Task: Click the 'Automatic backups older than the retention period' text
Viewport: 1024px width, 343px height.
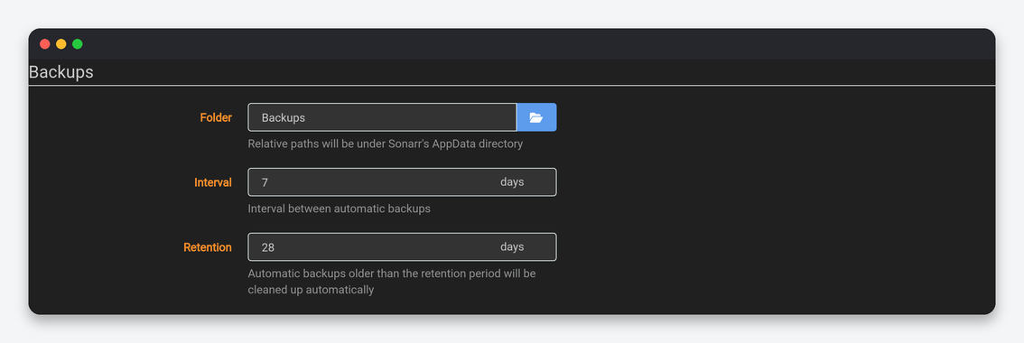Action: tap(392, 282)
